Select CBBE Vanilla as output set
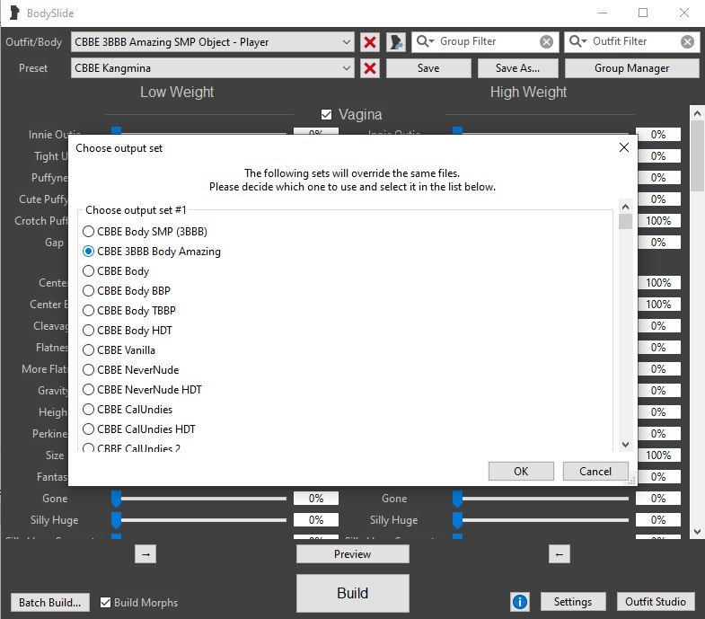This screenshot has width=705, height=619. click(89, 350)
